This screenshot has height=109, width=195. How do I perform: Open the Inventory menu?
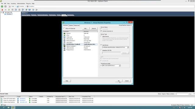(13, 4)
